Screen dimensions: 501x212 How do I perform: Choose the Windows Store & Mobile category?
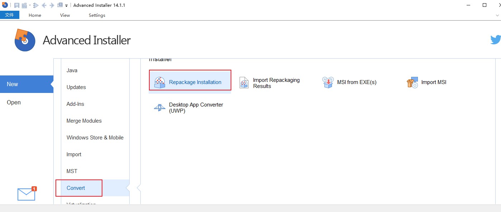point(95,138)
